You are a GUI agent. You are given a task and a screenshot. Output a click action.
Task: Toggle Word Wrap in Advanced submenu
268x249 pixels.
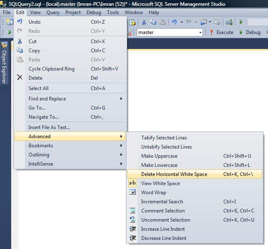pos(153,193)
